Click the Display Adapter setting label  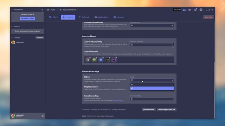click(x=91, y=87)
